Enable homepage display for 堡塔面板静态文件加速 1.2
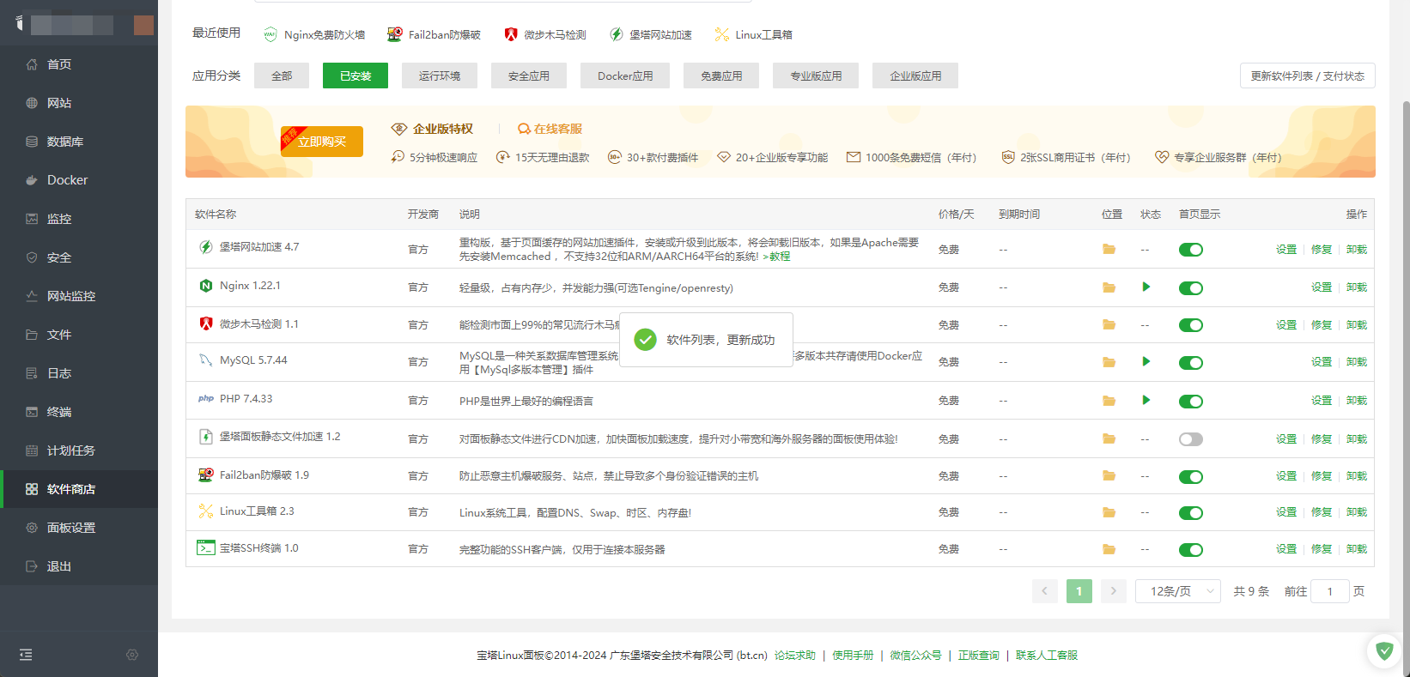Screen dimensions: 1410x677 tap(1191, 439)
